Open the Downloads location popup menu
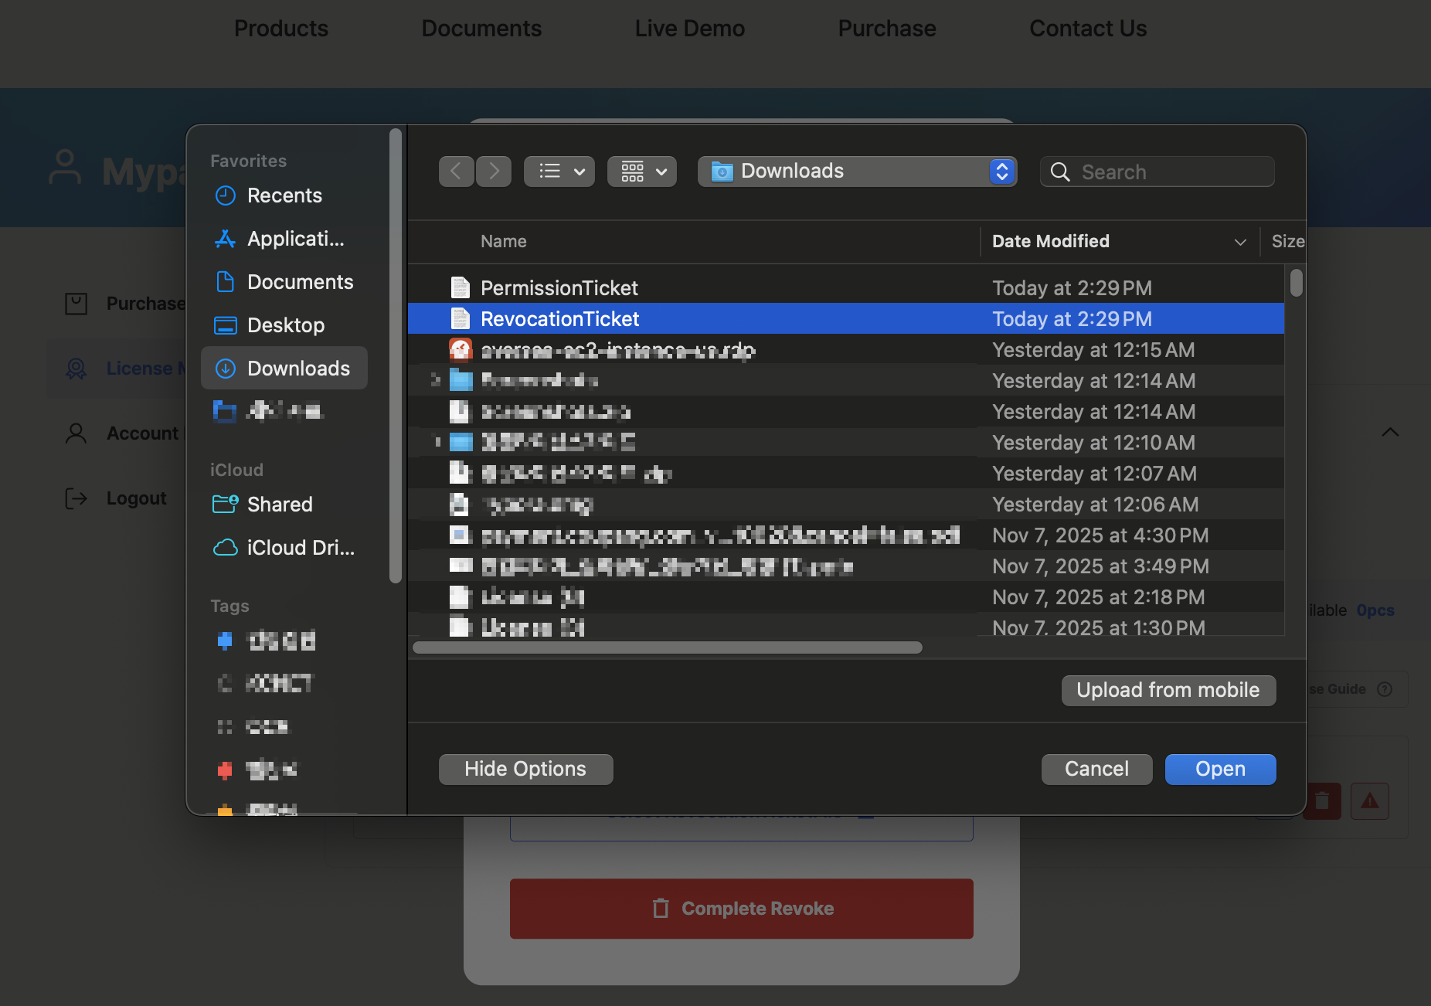 (x=856, y=172)
